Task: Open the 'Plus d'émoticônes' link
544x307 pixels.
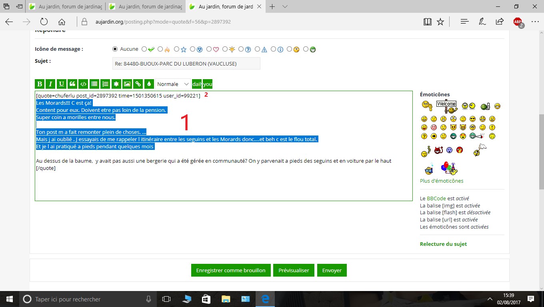Action: tap(441, 181)
